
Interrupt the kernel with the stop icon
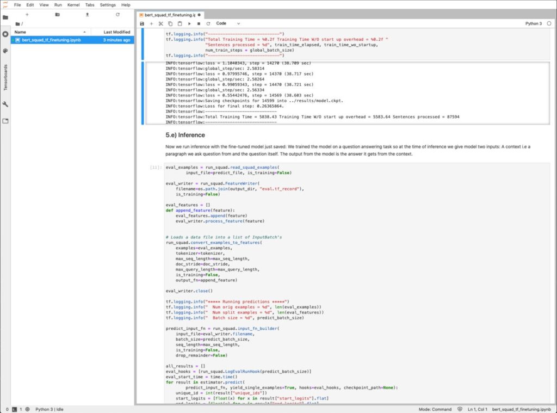199,24
